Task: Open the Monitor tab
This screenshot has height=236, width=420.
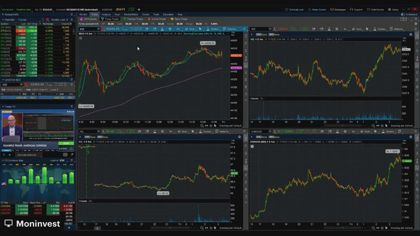Action: (x=83, y=14)
